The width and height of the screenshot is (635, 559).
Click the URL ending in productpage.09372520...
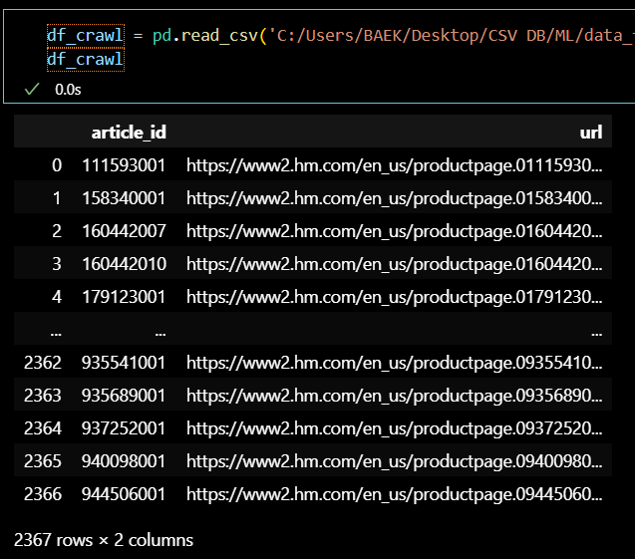pos(395,428)
